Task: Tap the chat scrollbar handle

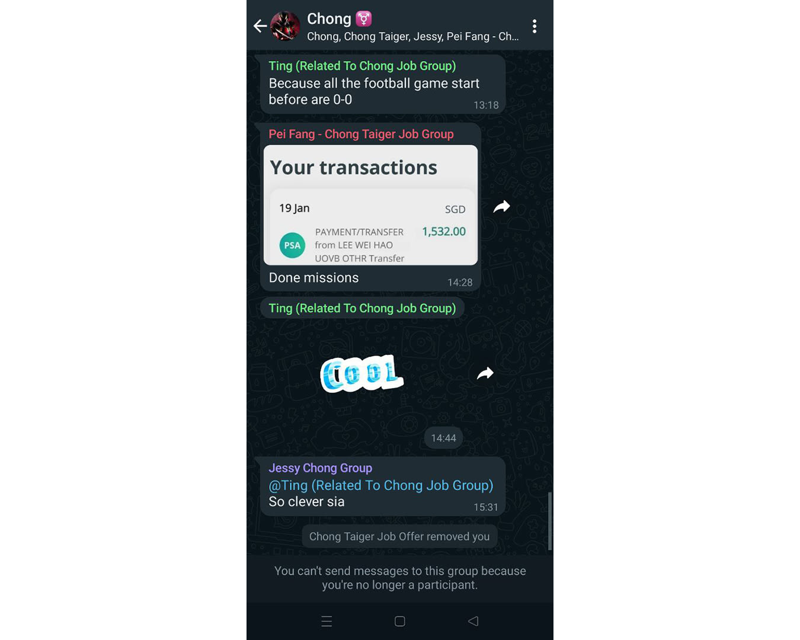Action: click(550, 521)
